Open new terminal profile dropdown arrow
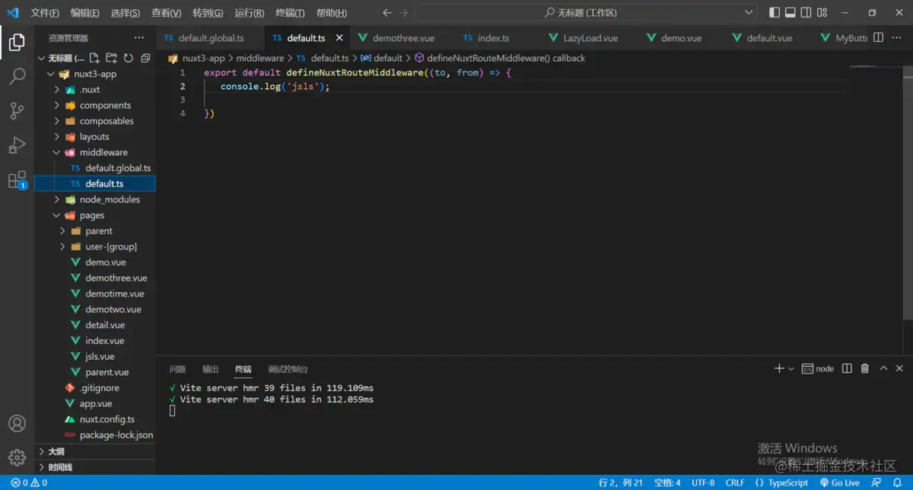Screen dimensions: 913x490 click(x=791, y=368)
